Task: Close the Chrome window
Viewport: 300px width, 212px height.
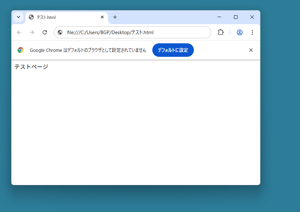Action: click(252, 17)
